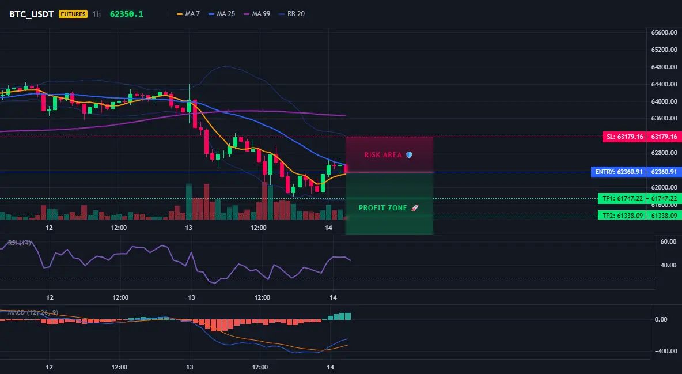
Task: Click the latest green MACD histogram bar
Action: point(348,316)
